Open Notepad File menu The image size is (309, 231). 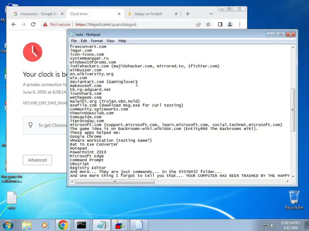tap(74, 41)
